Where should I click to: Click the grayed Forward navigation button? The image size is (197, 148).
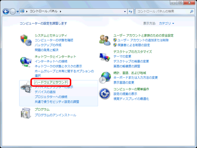[13, 11]
